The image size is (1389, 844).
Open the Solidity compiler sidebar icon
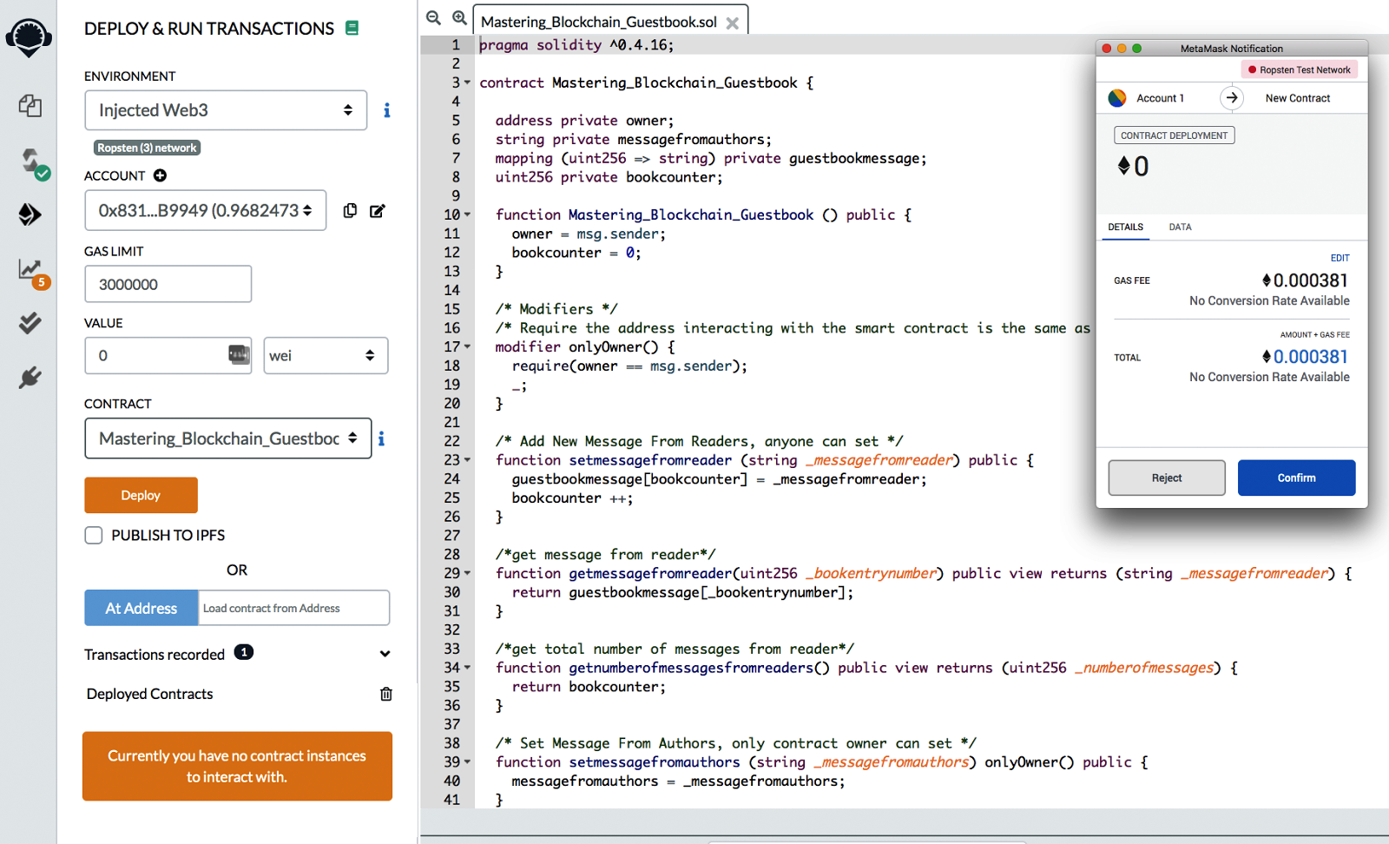(x=31, y=162)
